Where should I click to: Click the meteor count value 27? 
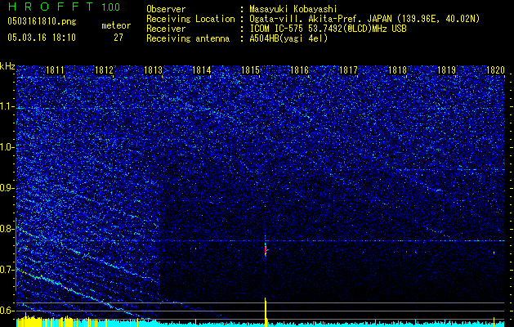click(118, 38)
